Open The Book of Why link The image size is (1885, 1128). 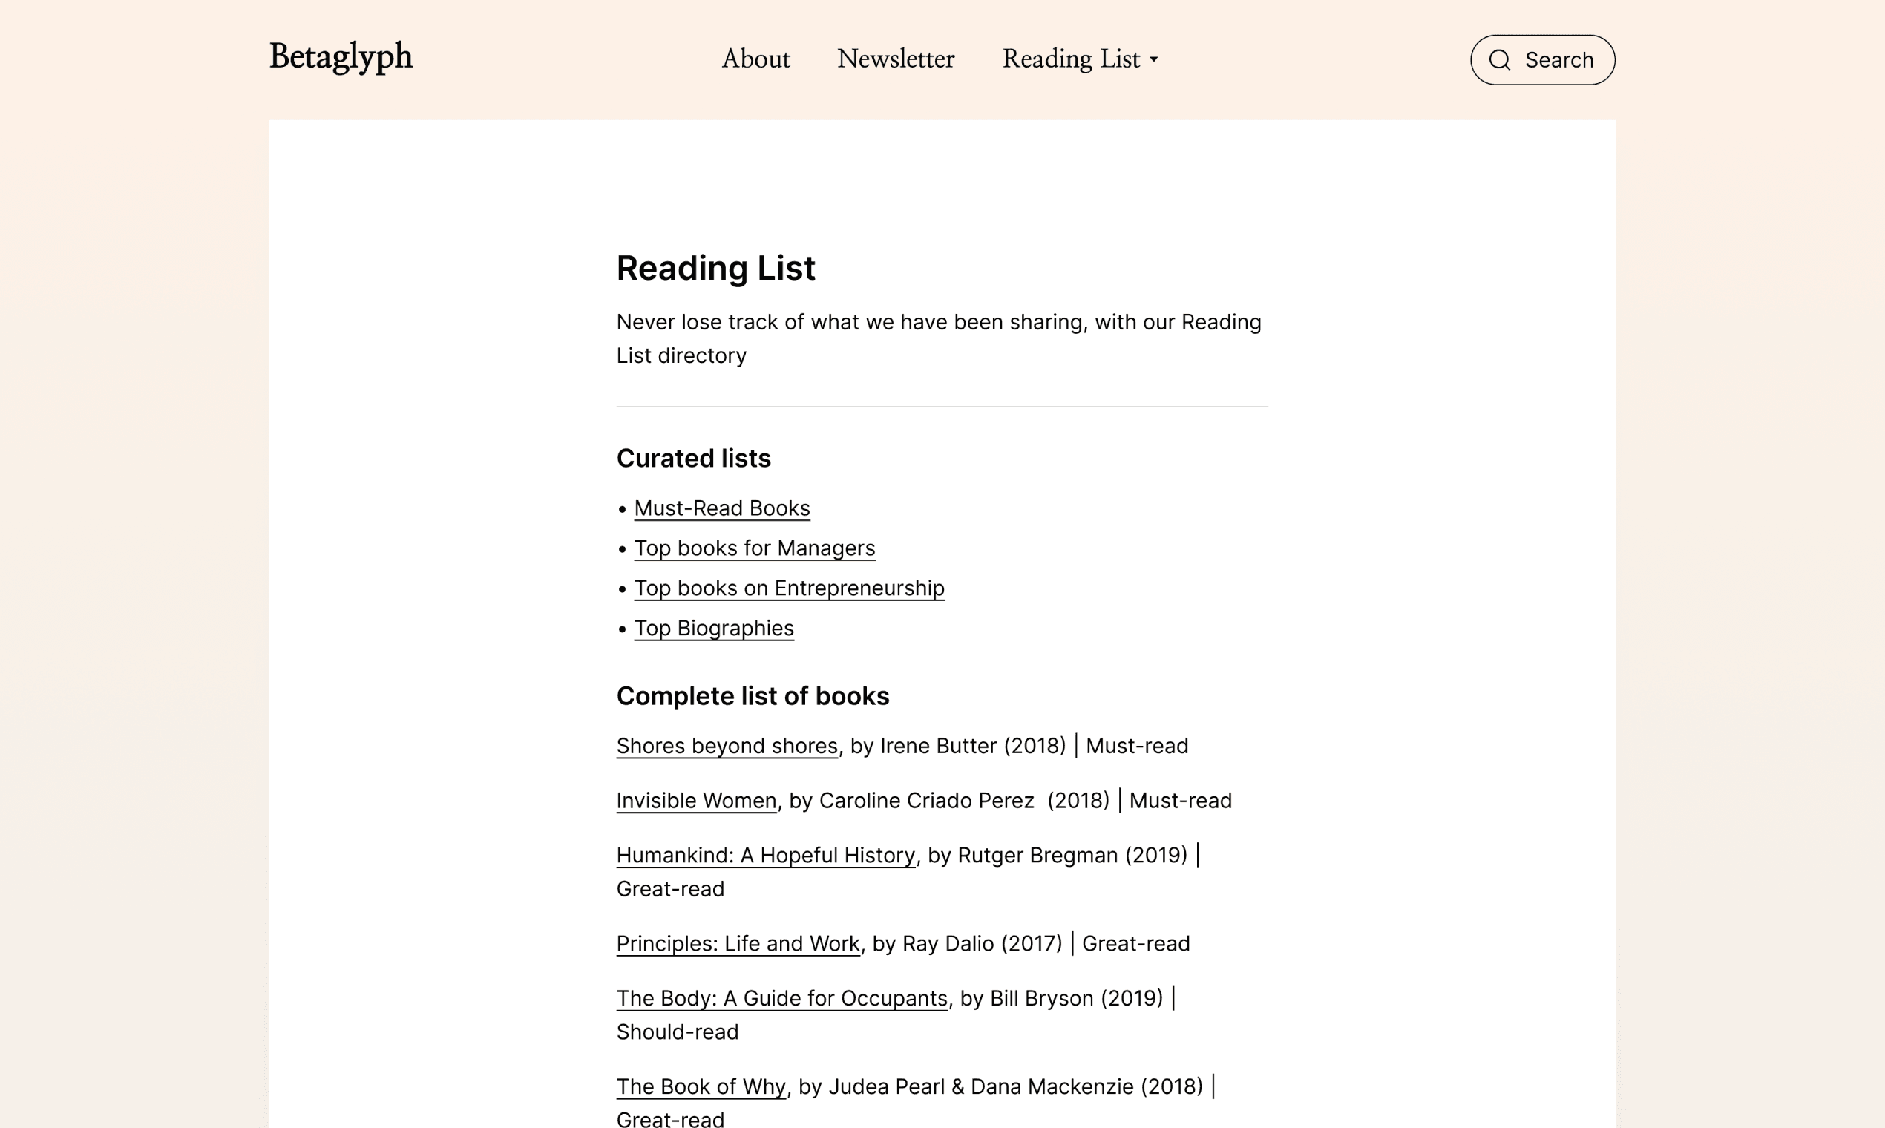701,1086
